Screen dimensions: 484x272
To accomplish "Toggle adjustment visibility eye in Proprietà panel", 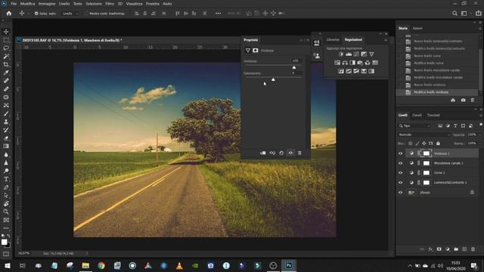I will pyautogui.click(x=290, y=153).
